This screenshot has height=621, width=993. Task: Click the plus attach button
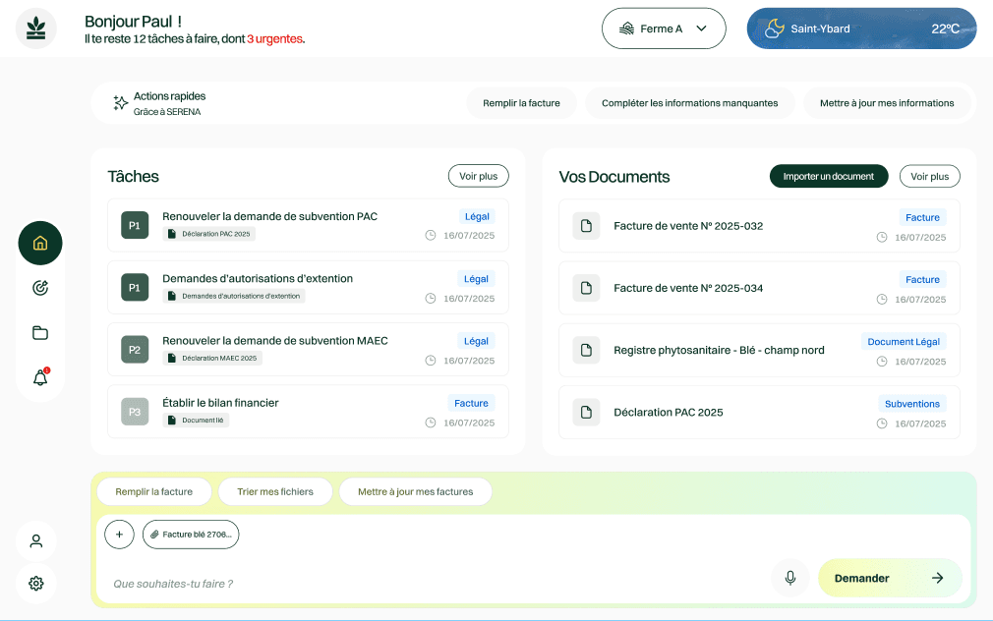click(x=119, y=535)
